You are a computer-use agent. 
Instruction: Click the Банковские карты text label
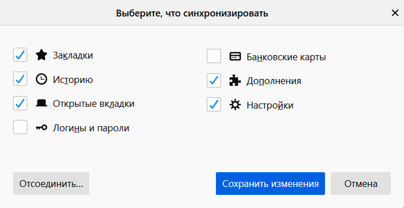286,57
